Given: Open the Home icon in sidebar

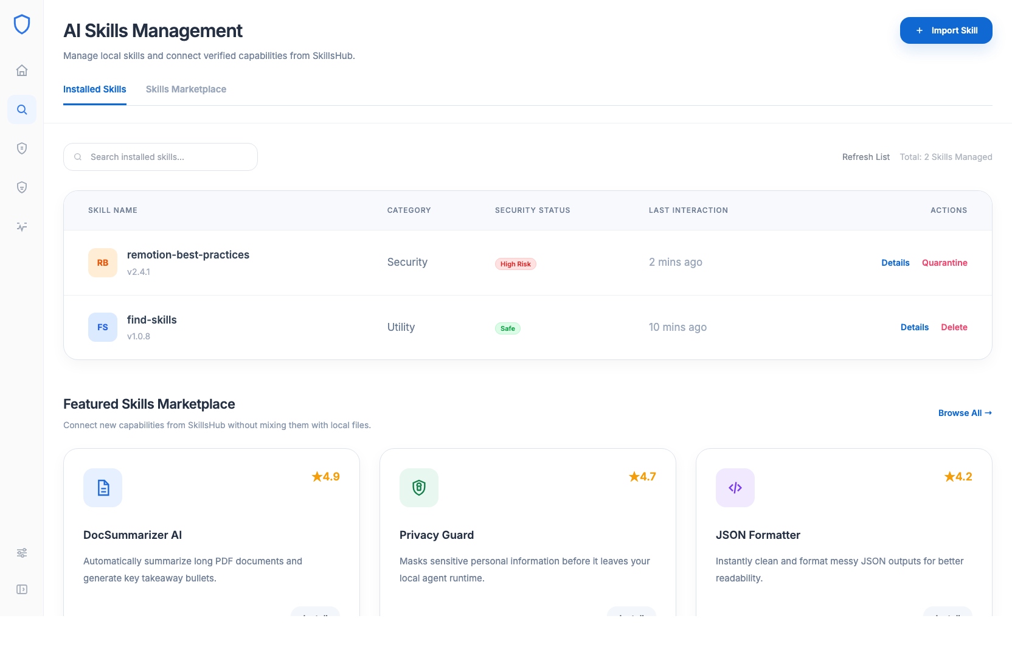Looking at the screenshot, I should pos(22,71).
